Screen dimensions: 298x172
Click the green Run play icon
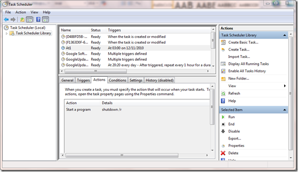[x=223, y=117]
